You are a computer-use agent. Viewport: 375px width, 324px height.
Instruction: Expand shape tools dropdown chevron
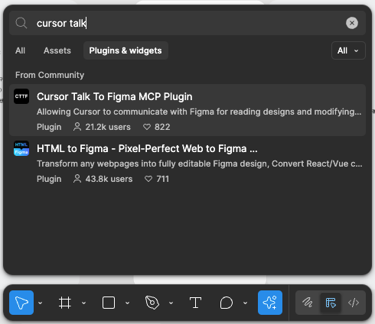click(x=127, y=303)
